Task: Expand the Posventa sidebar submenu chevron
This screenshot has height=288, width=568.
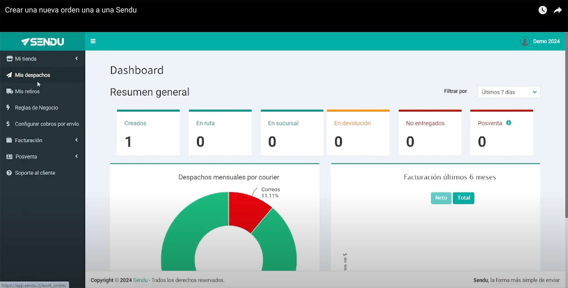Action: tap(76, 156)
